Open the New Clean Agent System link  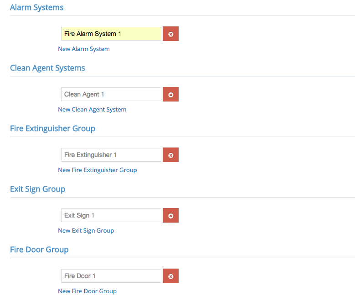92,110
